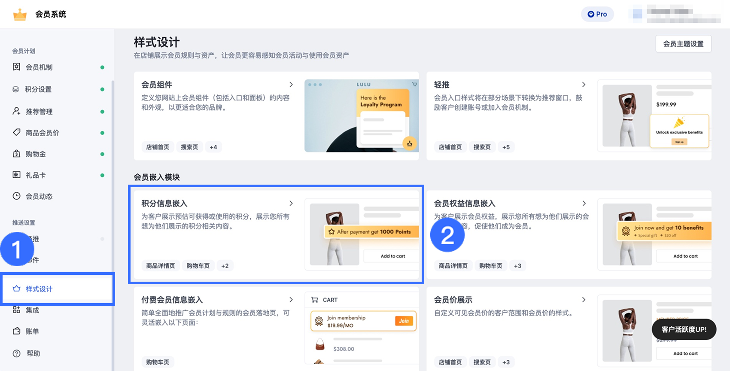This screenshot has width=730, height=371.
Task: Open 会员动态 via its clock icon
Action: (x=16, y=196)
